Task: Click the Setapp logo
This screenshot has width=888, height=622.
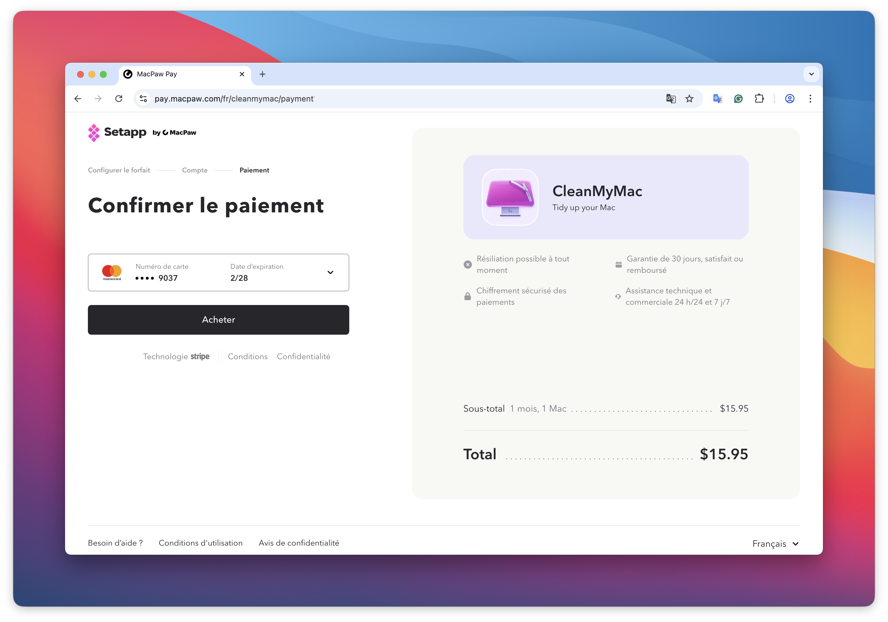Action: tap(117, 133)
